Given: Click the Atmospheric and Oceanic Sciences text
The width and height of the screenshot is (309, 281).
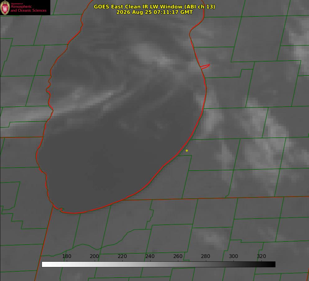Looking at the screenshot, I should (x=28, y=8).
